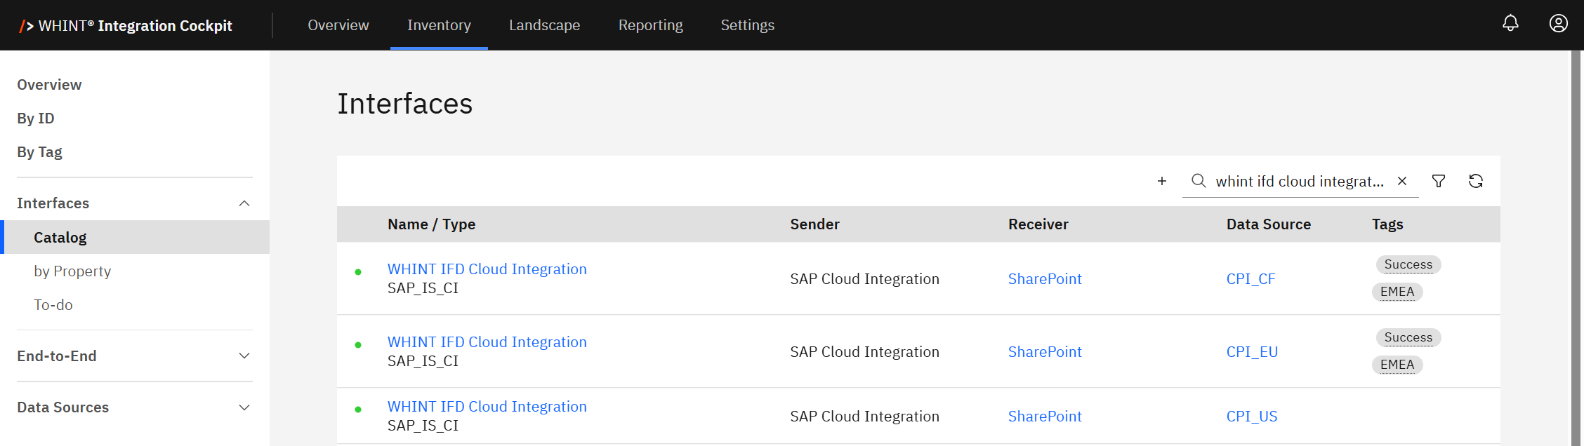The width and height of the screenshot is (1584, 446).
Task: Select Catalog in the sidebar
Action: 135,237
